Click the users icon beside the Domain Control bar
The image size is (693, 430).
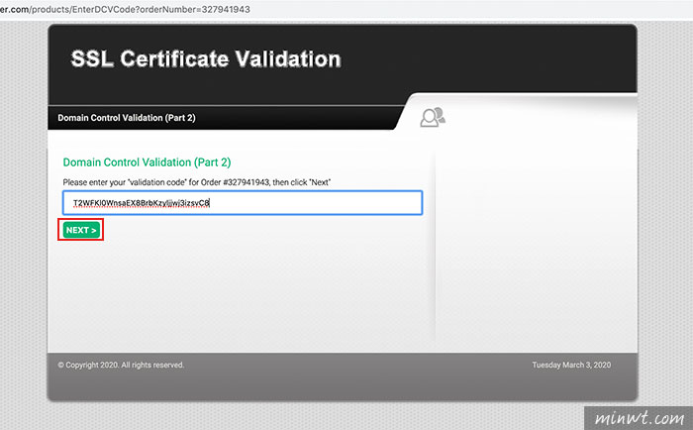tap(433, 117)
